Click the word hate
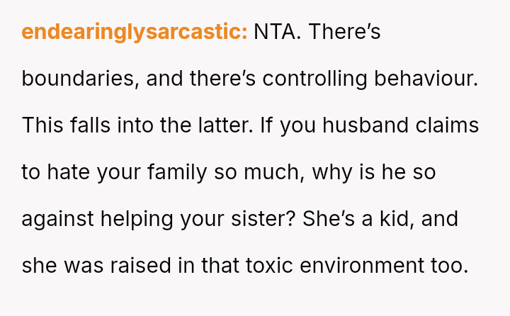 pos(68,172)
